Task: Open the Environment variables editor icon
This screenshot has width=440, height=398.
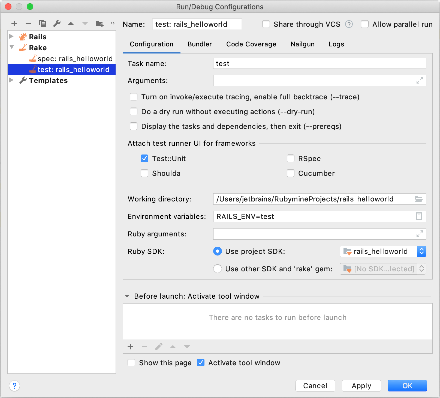Action: click(x=419, y=216)
